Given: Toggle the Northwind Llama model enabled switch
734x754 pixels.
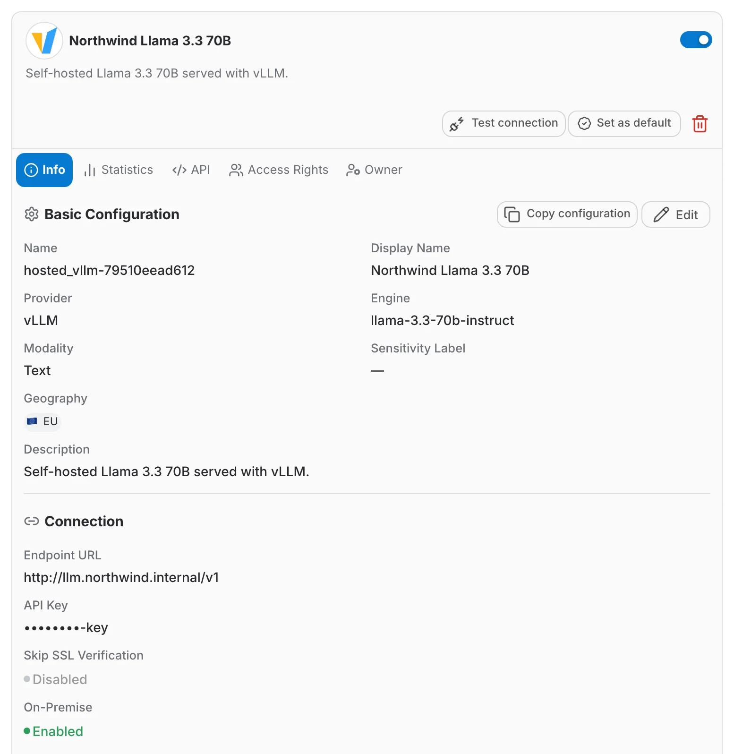Looking at the screenshot, I should (x=696, y=40).
